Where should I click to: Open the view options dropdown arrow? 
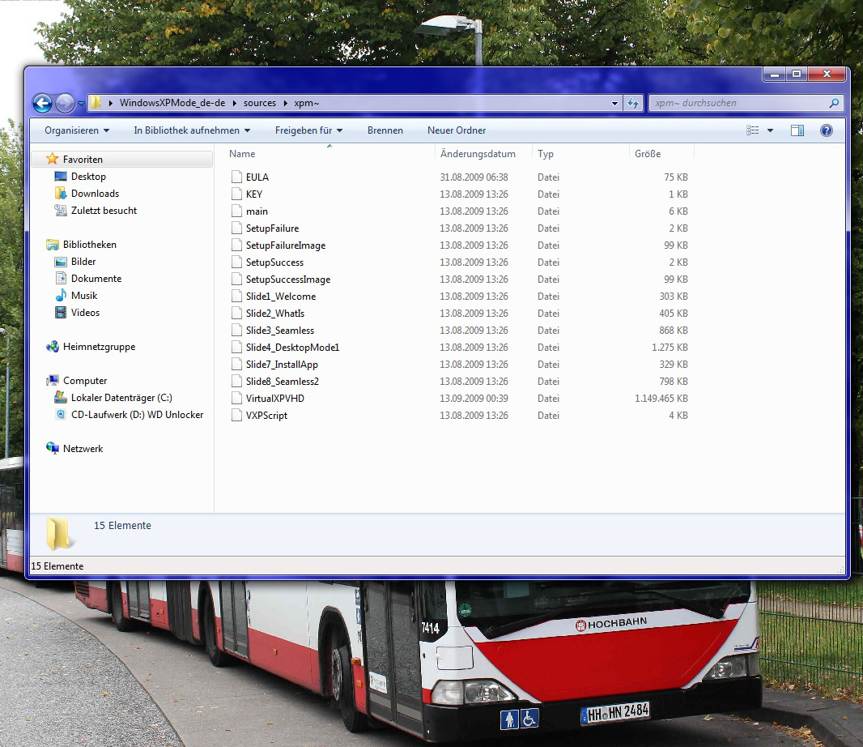[770, 130]
